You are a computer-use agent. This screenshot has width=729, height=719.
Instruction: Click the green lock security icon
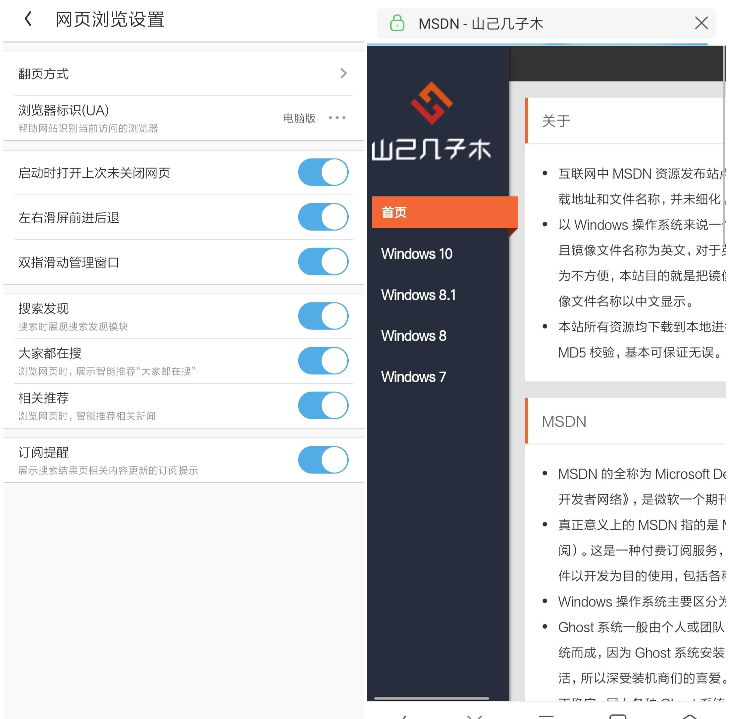pyautogui.click(x=397, y=23)
